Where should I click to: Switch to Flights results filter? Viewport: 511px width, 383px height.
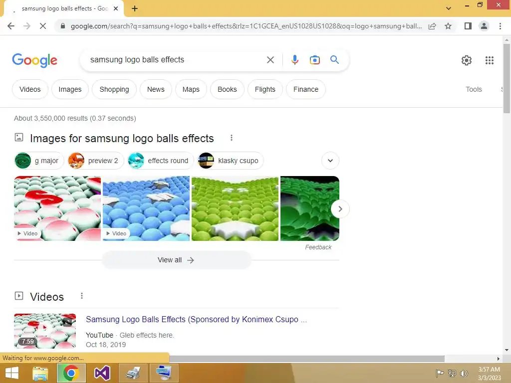pyautogui.click(x=265, y=89)
